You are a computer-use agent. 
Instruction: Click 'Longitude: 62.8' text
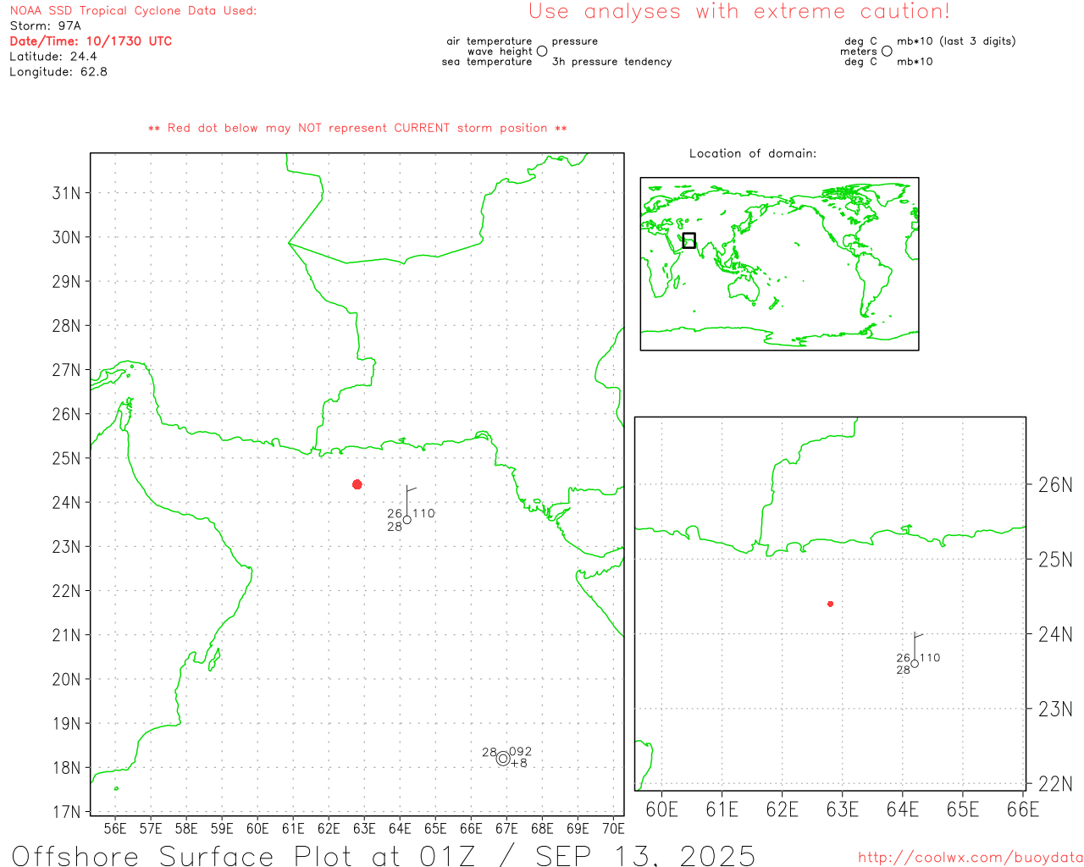click(58, 72)
